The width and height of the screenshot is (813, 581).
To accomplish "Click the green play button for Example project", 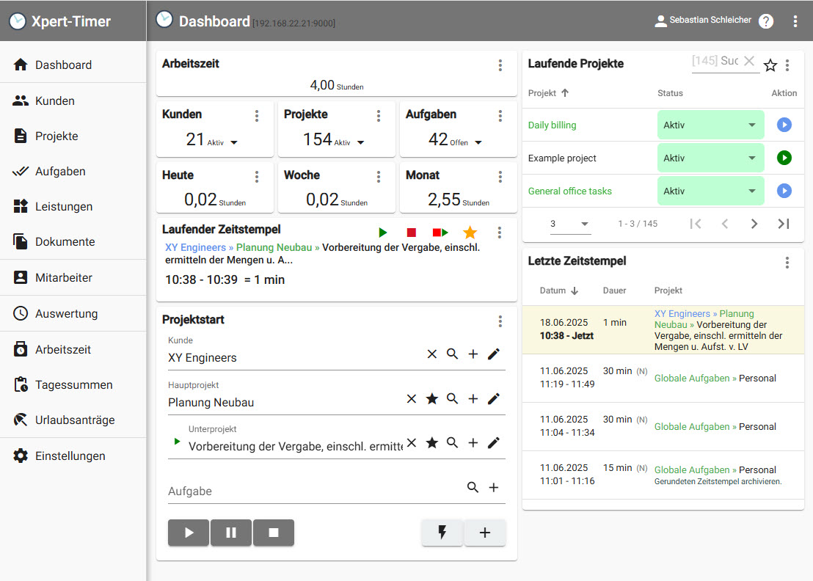I will point(784,158).
